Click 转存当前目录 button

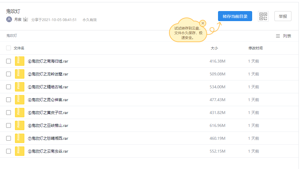[x=235, y=16]
